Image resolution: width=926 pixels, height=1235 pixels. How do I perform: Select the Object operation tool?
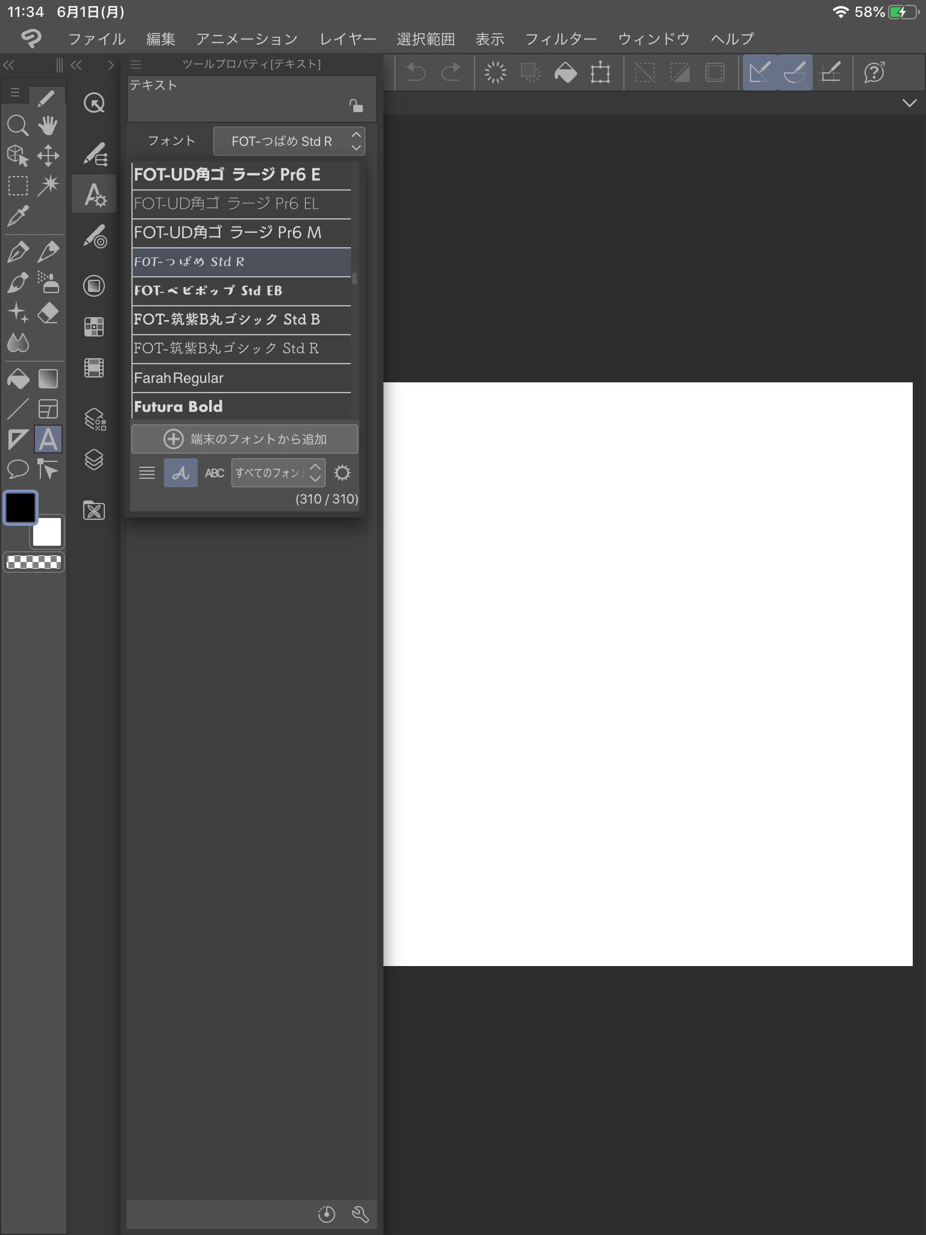[17, 156]
